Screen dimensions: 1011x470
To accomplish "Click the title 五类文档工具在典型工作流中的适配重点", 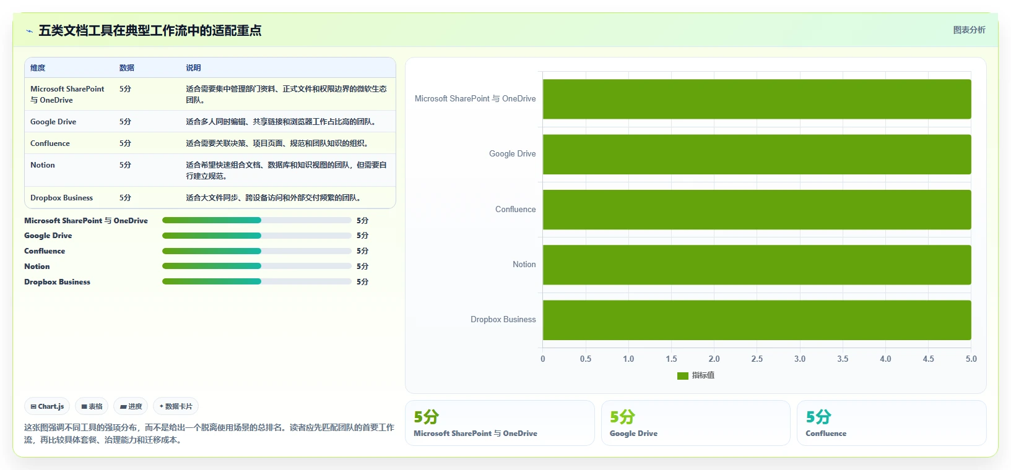I will (x=150, y=30).
